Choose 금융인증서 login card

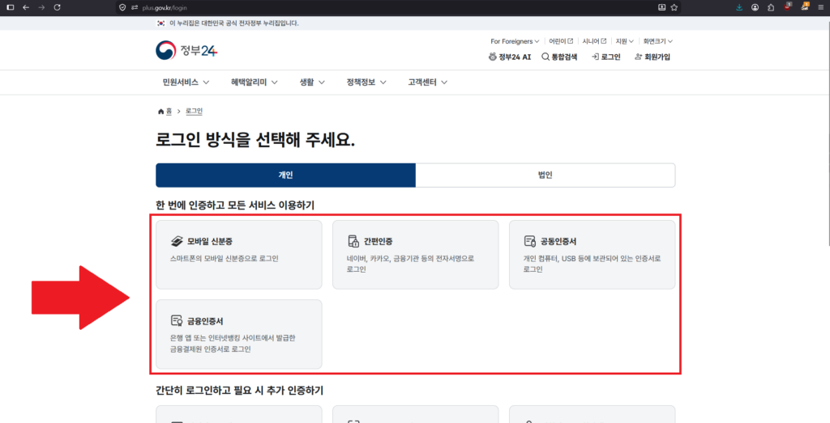pos(239,334)
